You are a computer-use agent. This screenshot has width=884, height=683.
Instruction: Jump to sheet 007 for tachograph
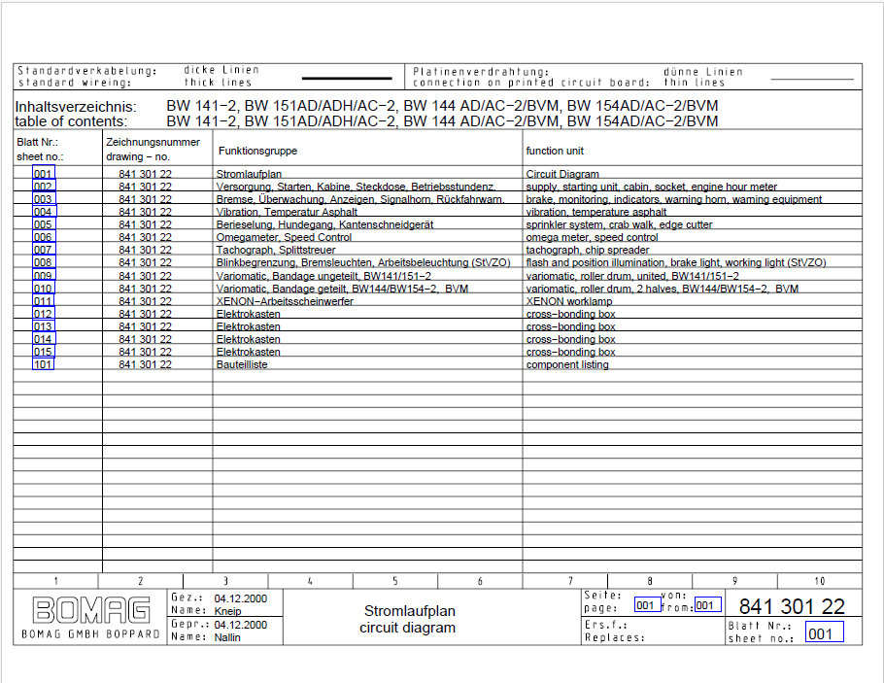point(44,250)
